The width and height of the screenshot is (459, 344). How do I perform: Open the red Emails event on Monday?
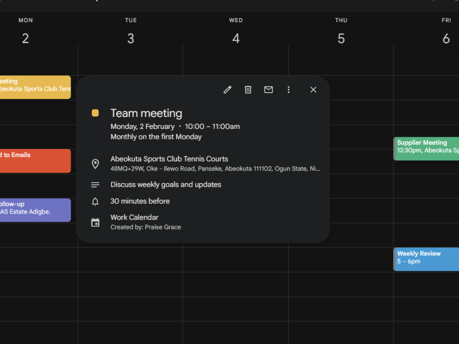click(x=35, y=161)
